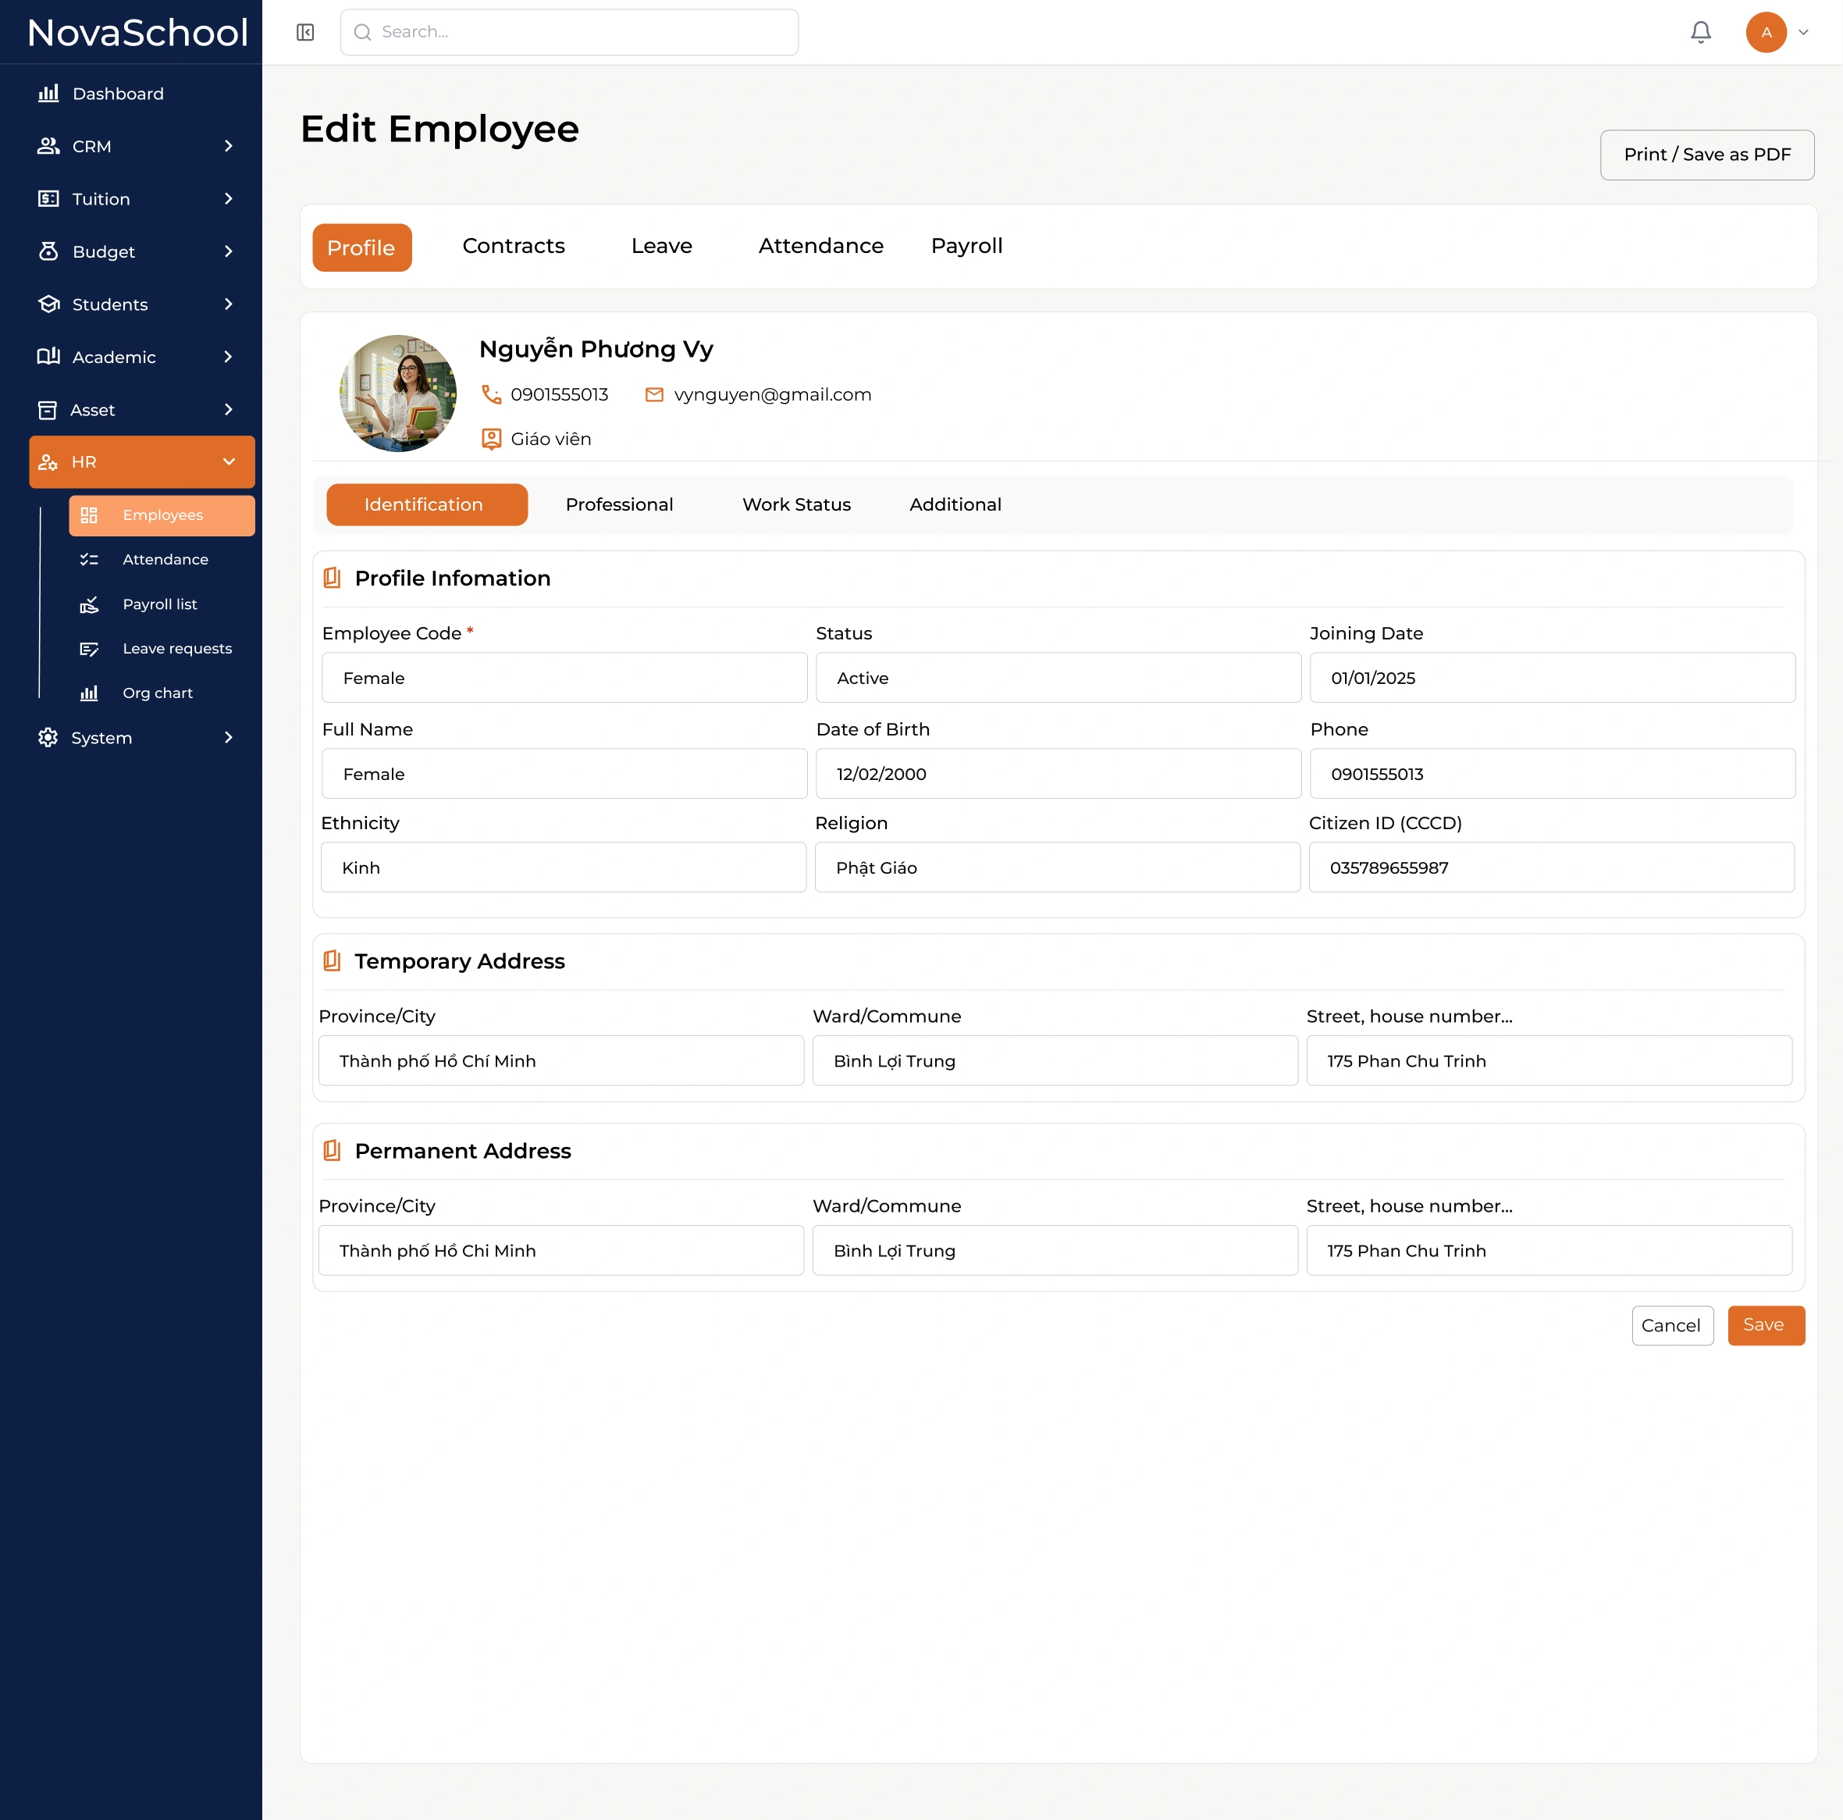
Task: Click the Profile Infomation section icon
Action: point(332,578)
